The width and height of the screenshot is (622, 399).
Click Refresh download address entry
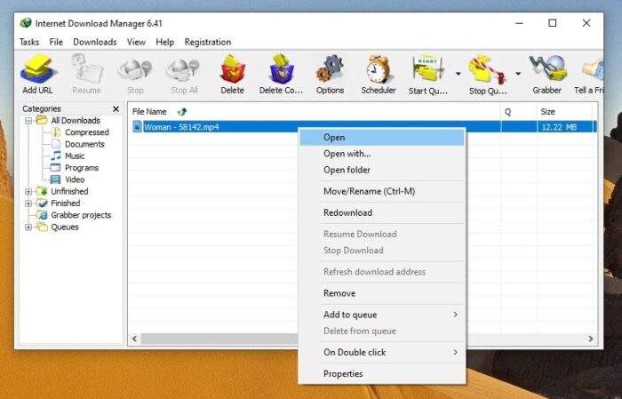point(381,272)
